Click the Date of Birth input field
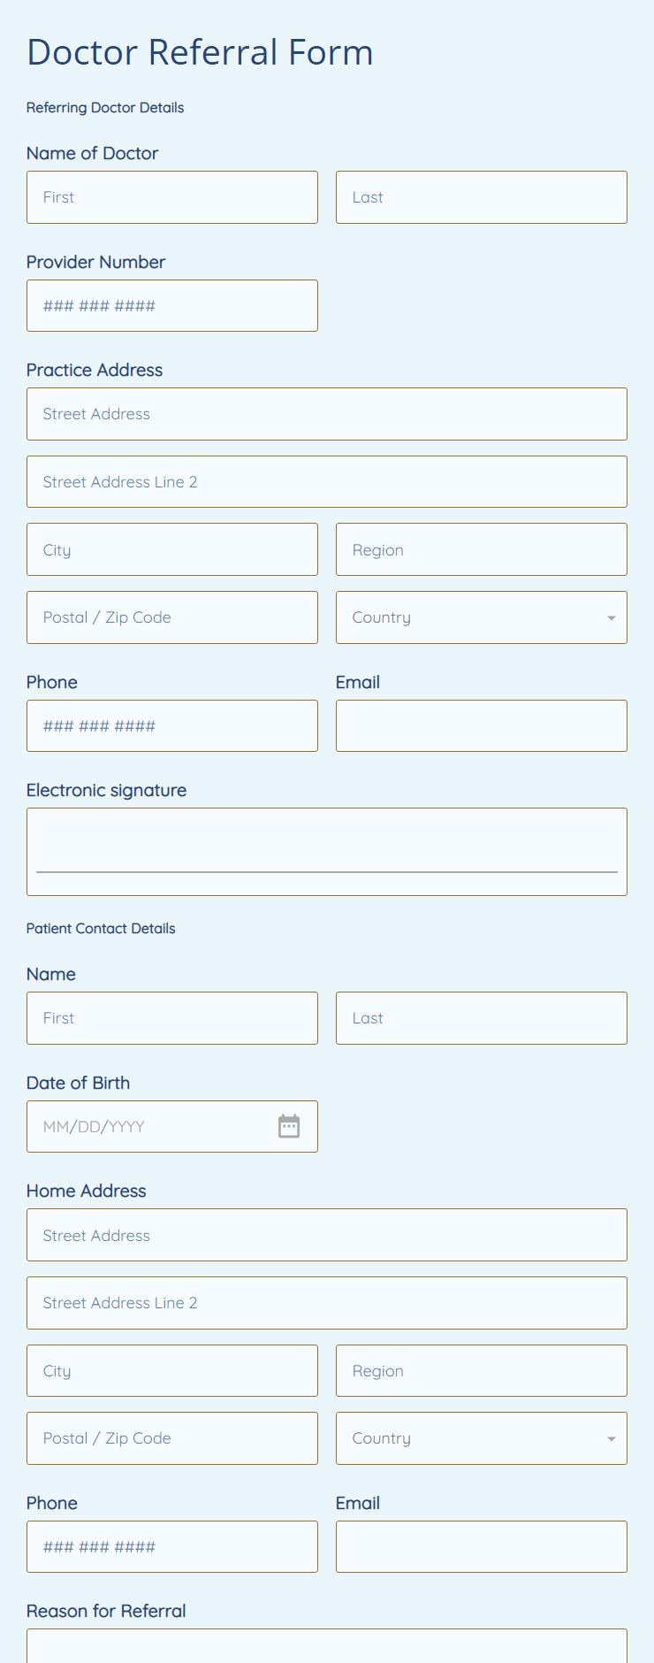The width and height of the screenshot is (654, 1663). click(150, 1126)
